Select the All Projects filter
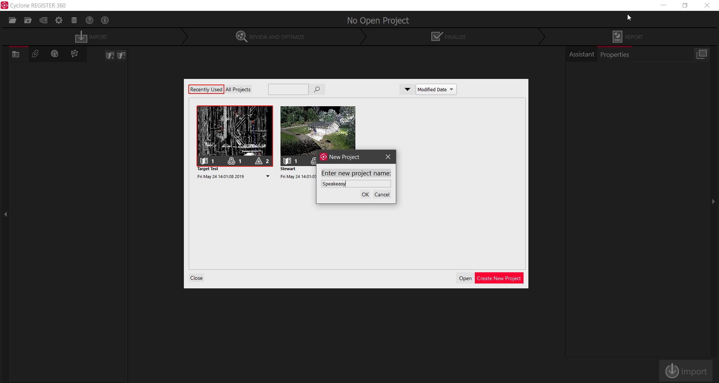The image size is (719, 383). tap(238, 89)
